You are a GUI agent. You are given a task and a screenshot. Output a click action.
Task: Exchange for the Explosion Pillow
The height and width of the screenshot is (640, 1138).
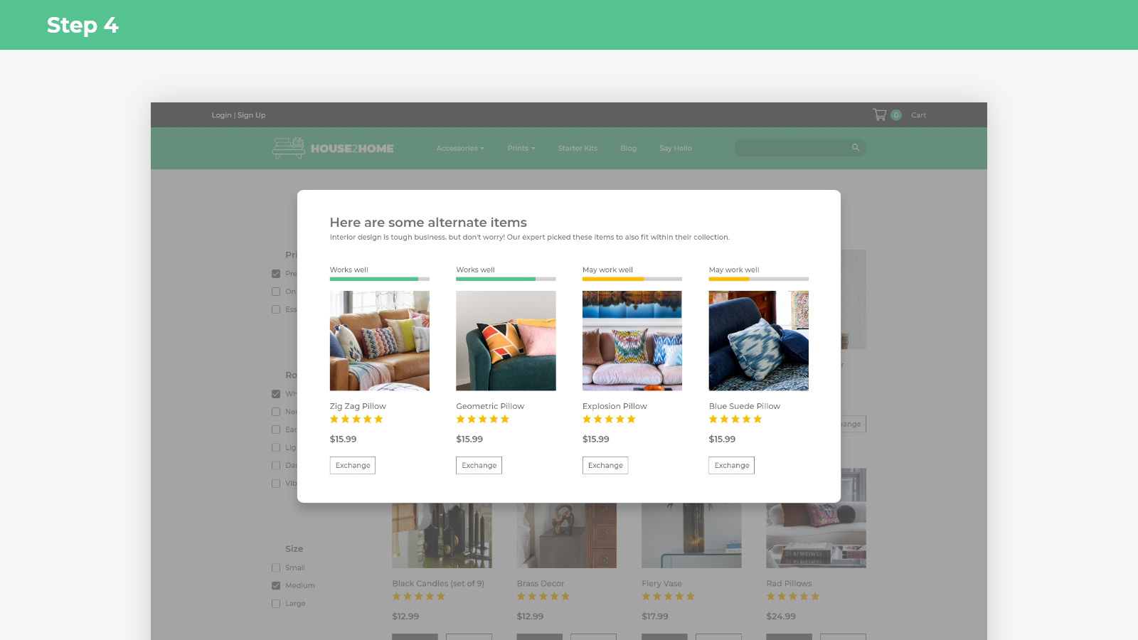[x=605, y=465]
